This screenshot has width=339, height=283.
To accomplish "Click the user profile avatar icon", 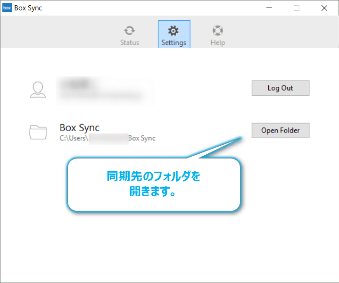I will [x=38, y=89].
